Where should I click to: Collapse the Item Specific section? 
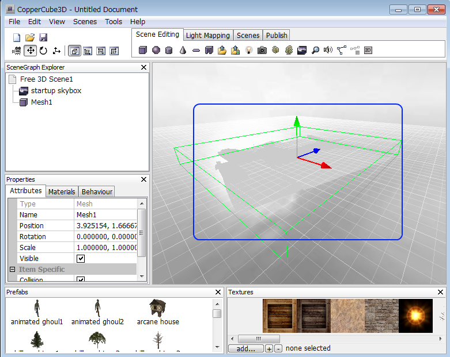point(12,270)
